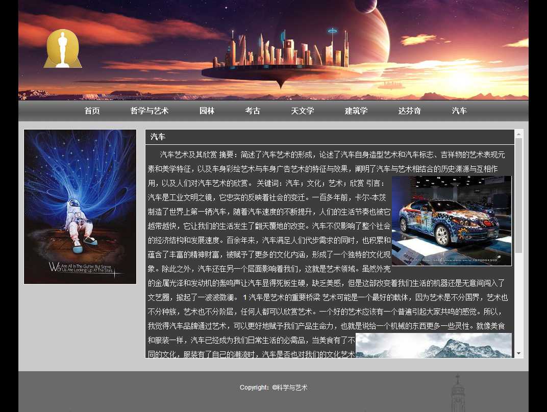Image resolution: width=547 pixels, height=412 pixels.
Task: Open the 考古 navigation link
Action: (x=253, y=111)
